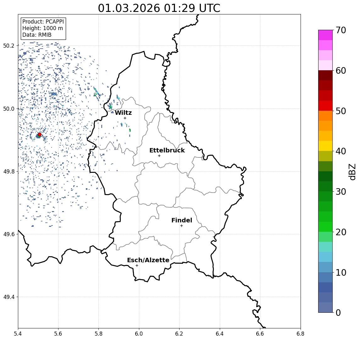Select the Esch/Alzette station label
Viewport: 360px width, 340px height.
[x=148, y=260]
